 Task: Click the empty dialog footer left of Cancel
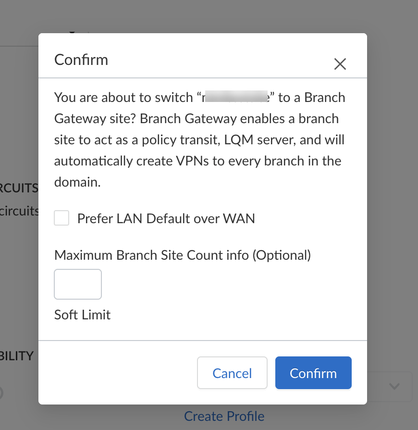pyautogui.click(x=120, y=373)
